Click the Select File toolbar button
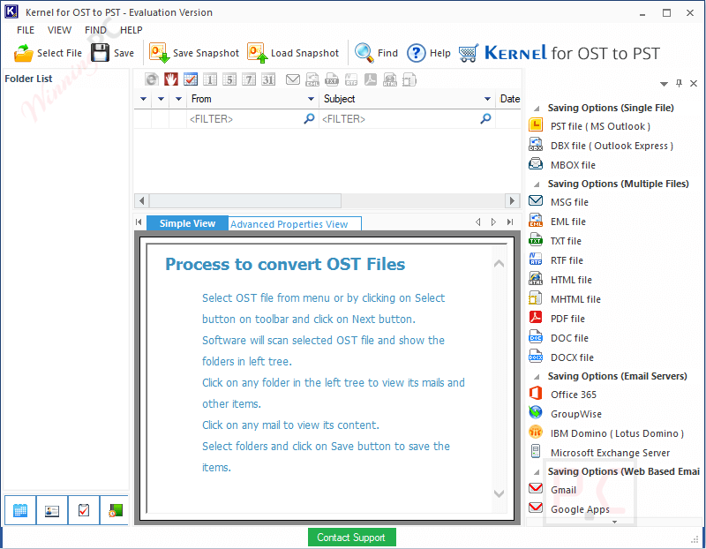706x549 pixels. point(49,53)
